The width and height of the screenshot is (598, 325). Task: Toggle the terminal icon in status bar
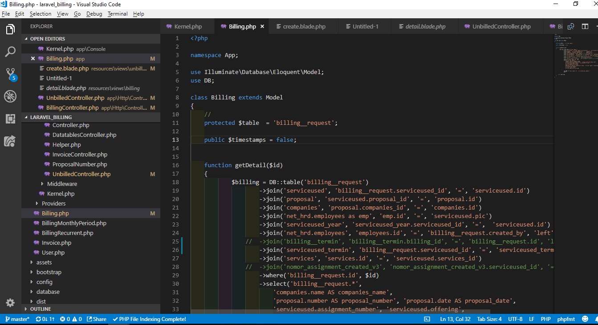pos(427,319)
